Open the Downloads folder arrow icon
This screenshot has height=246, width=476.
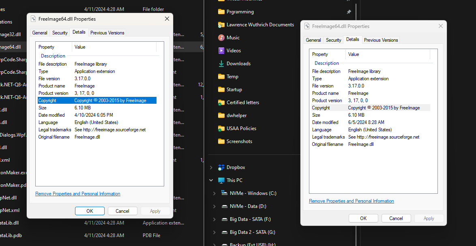click(221, 64)
